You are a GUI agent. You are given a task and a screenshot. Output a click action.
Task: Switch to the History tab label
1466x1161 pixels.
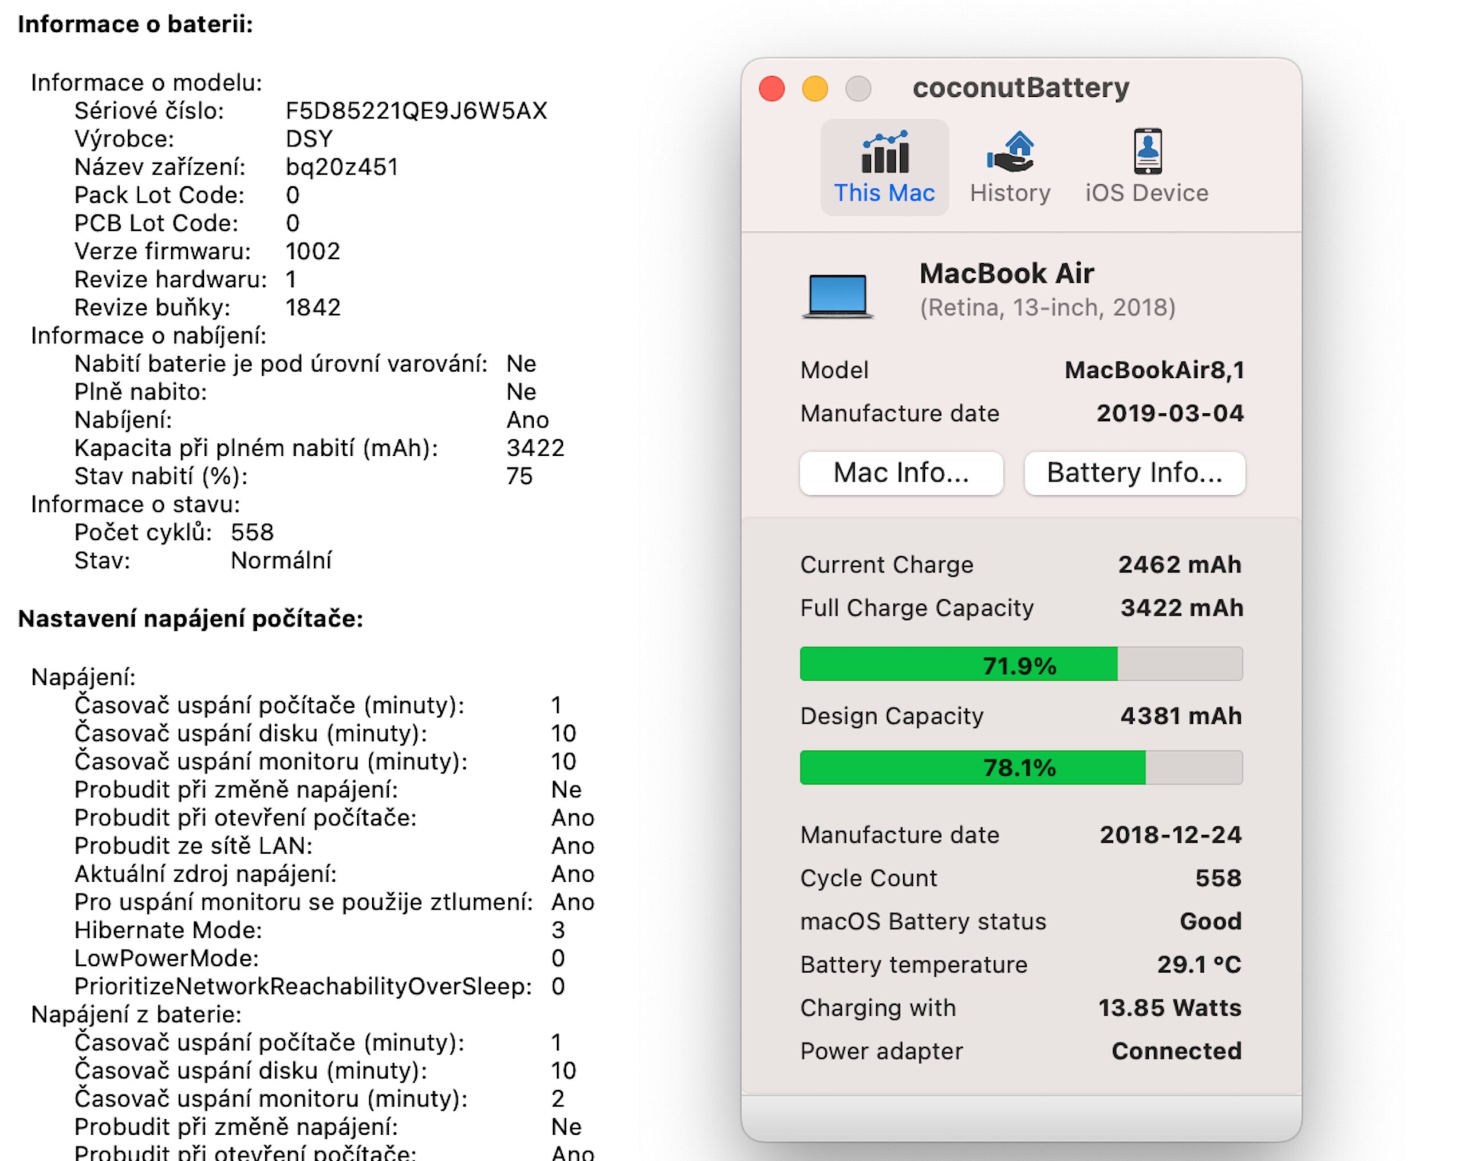point(1010,193)
